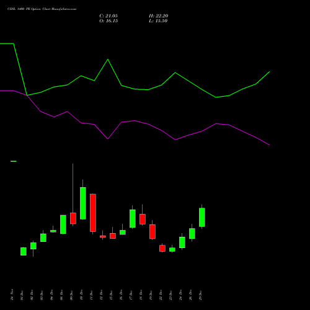This screenshot has width=310, height=310.
Task: Click the green indicator line's highest mid-chart peak
Action: (108, 60)
